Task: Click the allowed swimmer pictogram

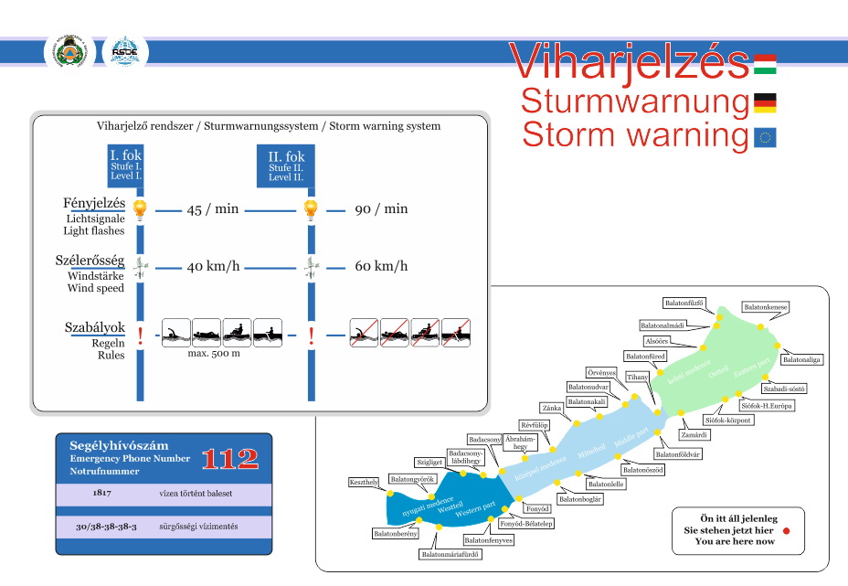Action: 176,333
